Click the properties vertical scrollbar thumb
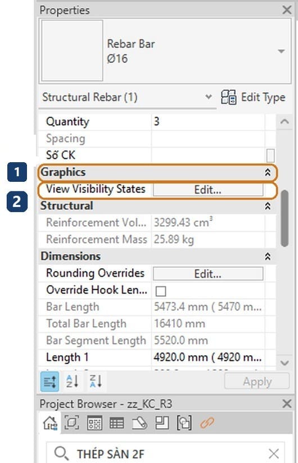Image resolution: width=298 pixels, height=463 pixels. pos(285,218)
